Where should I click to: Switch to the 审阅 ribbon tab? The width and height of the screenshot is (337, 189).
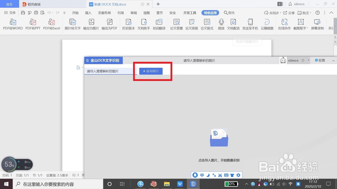[x=133, y=13]
